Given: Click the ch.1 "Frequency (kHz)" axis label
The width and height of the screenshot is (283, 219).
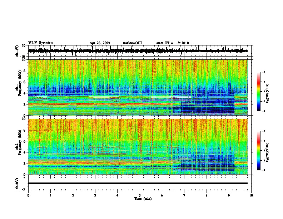Looking at the screenshot, I should [x=20, y=83].
